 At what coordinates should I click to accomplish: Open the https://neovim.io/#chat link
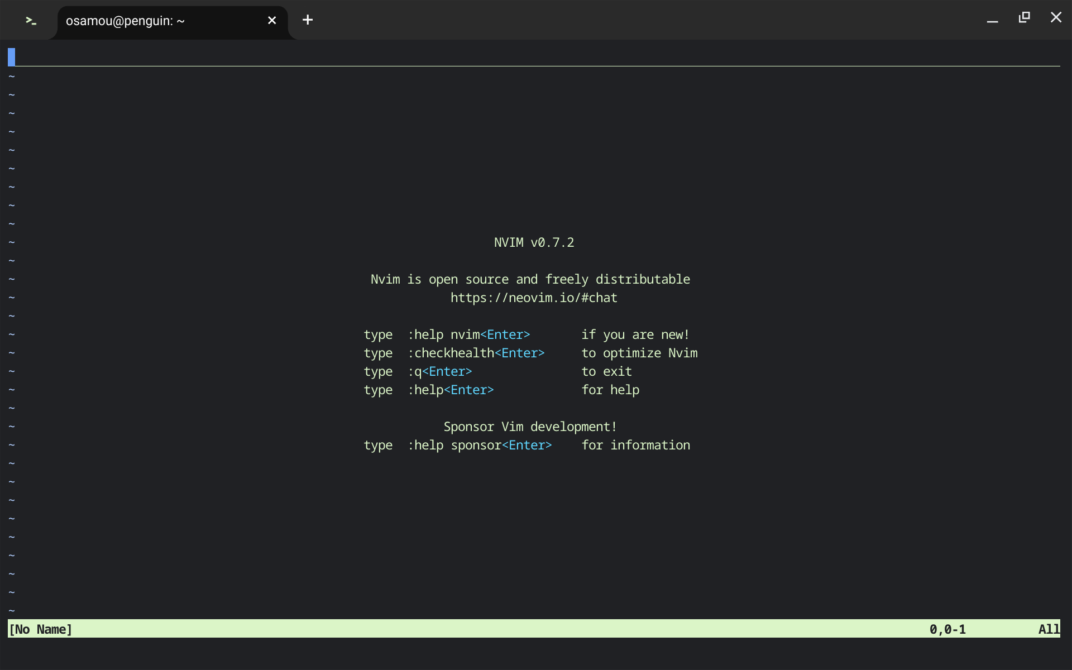[533, 298]
